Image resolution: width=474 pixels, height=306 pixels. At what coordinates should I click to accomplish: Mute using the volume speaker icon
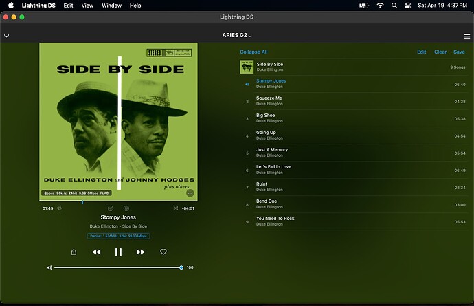49,267
